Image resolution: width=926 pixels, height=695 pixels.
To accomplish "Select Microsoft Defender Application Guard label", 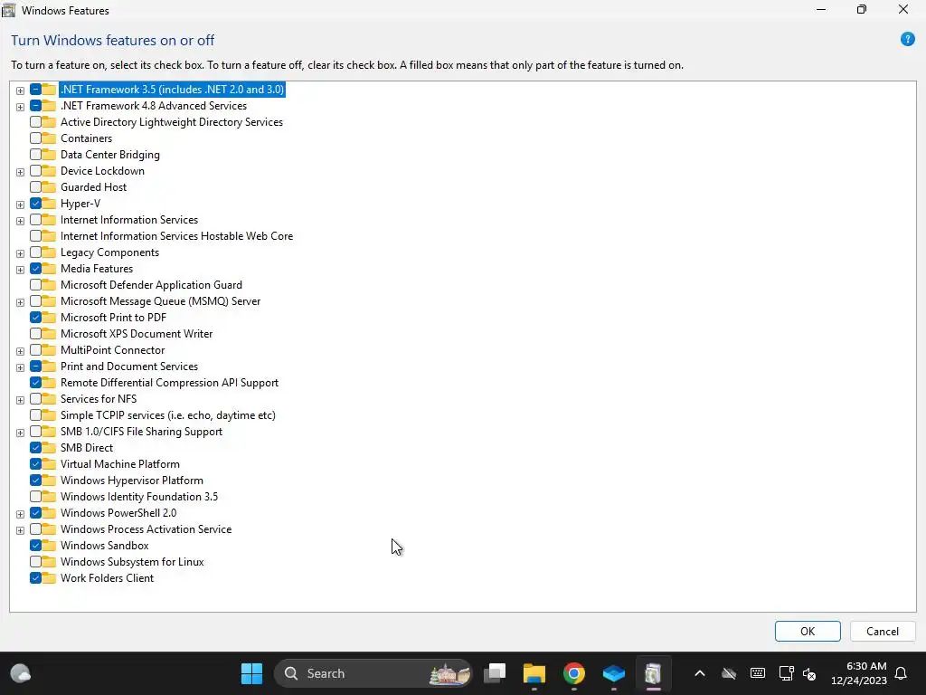I will (151, 285).
